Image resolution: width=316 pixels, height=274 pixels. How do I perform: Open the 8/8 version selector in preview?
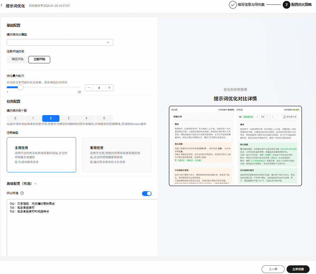coord(265,117)
